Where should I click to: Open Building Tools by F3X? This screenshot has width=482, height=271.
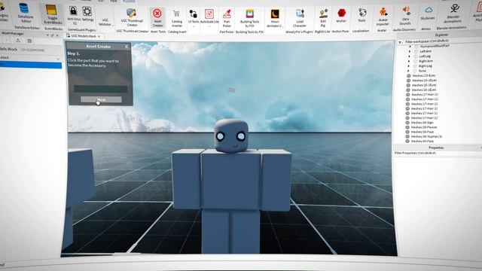pos(249,17)
